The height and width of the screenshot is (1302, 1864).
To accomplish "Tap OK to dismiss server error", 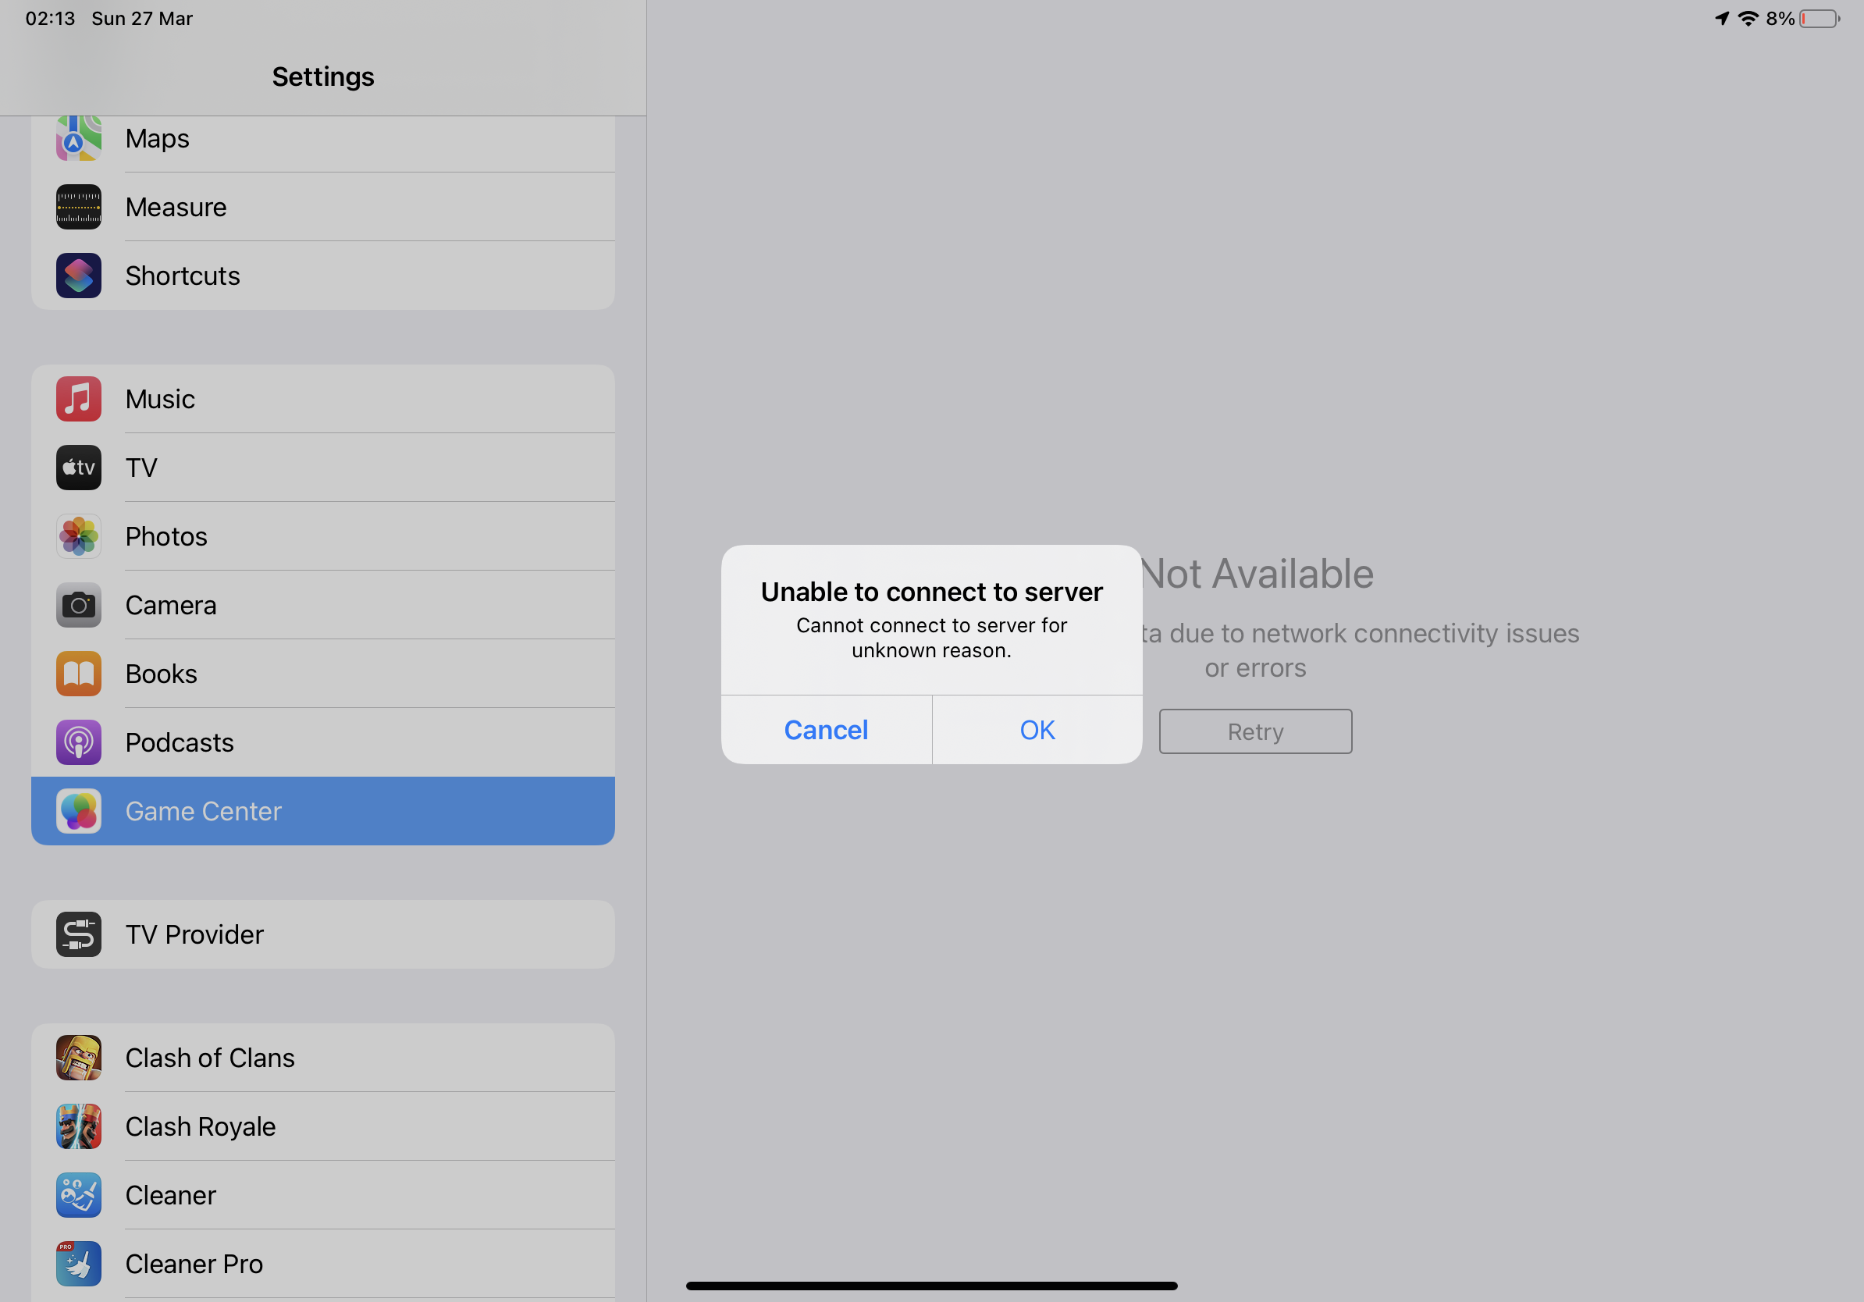I will (x=1037, y=730).
